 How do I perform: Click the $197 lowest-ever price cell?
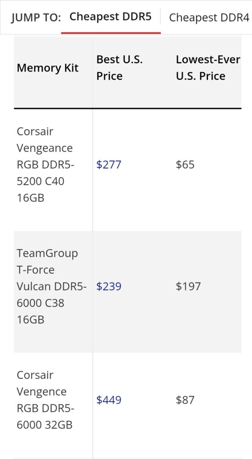(188, 286)
